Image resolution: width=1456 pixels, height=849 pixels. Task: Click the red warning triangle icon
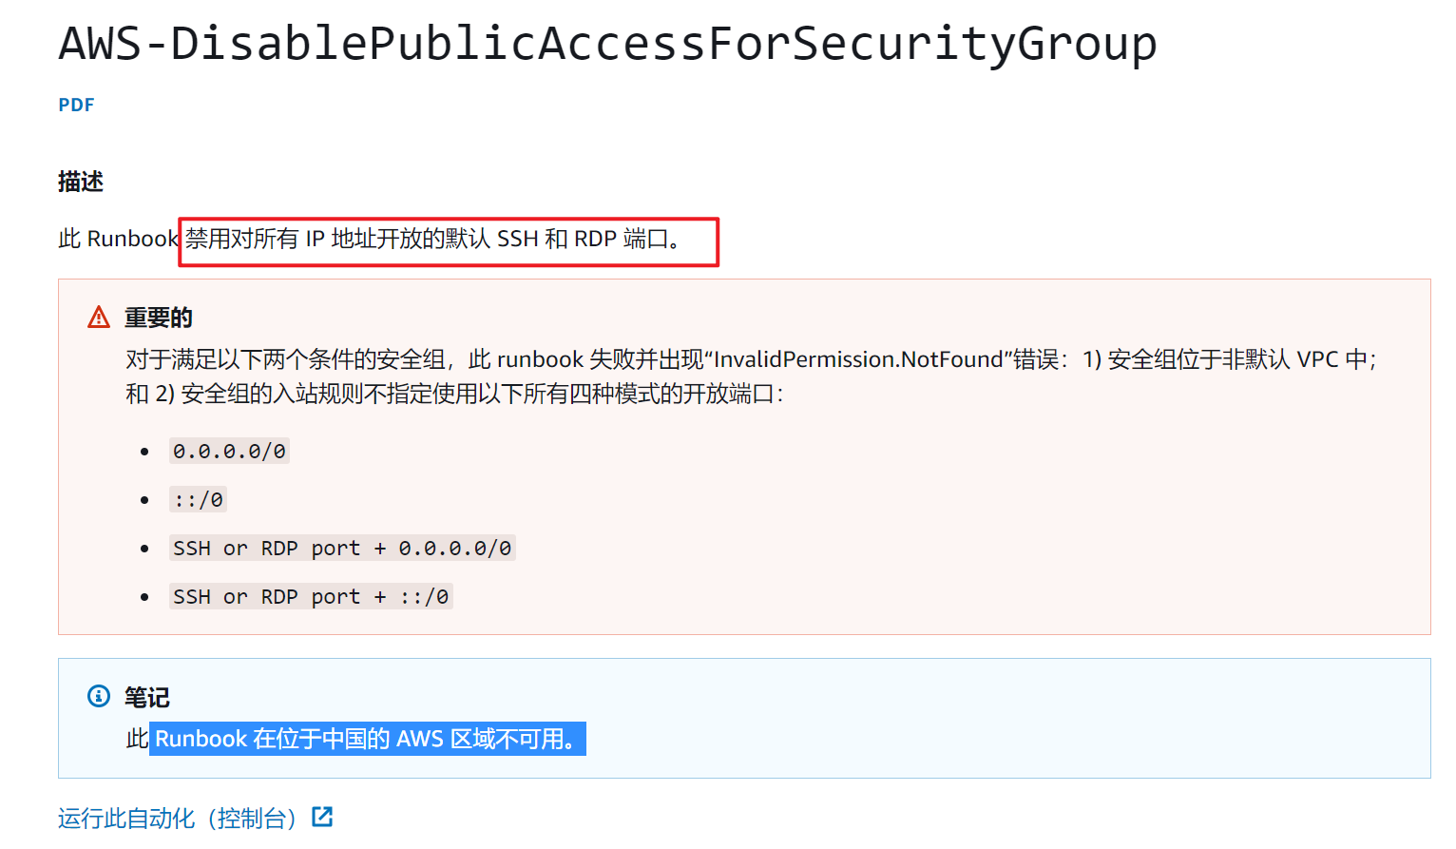[99, 318]
